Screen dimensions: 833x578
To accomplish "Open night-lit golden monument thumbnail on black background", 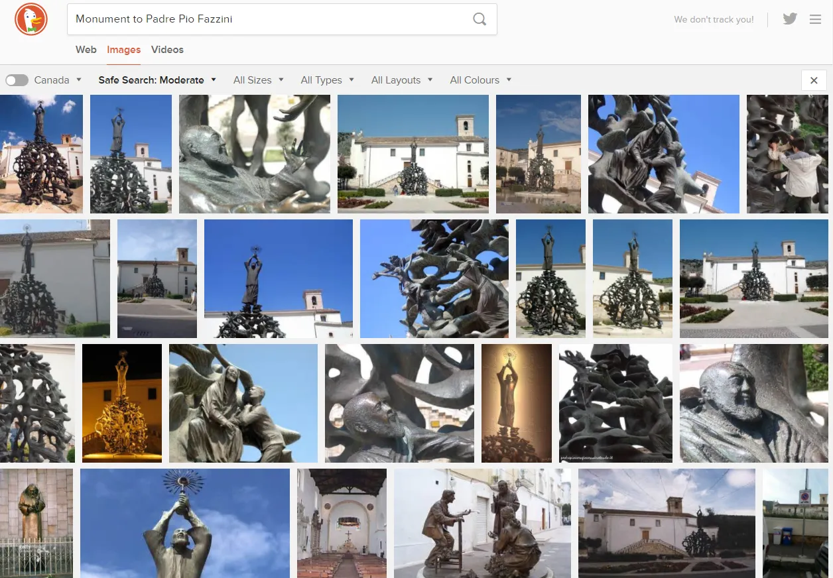I will point(122,403).
